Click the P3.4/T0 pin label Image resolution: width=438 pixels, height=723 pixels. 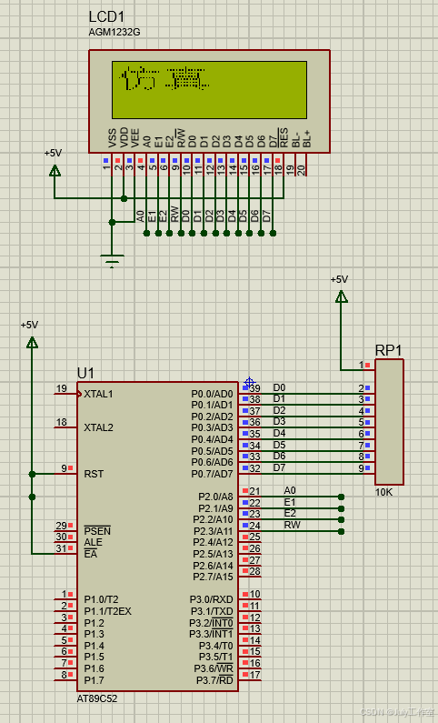click(x=216, y=646)
